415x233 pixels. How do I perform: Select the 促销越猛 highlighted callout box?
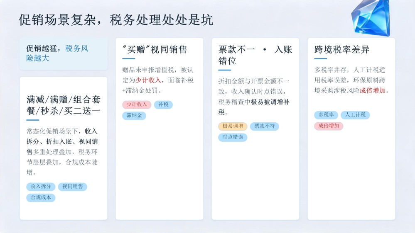(64, 53)
